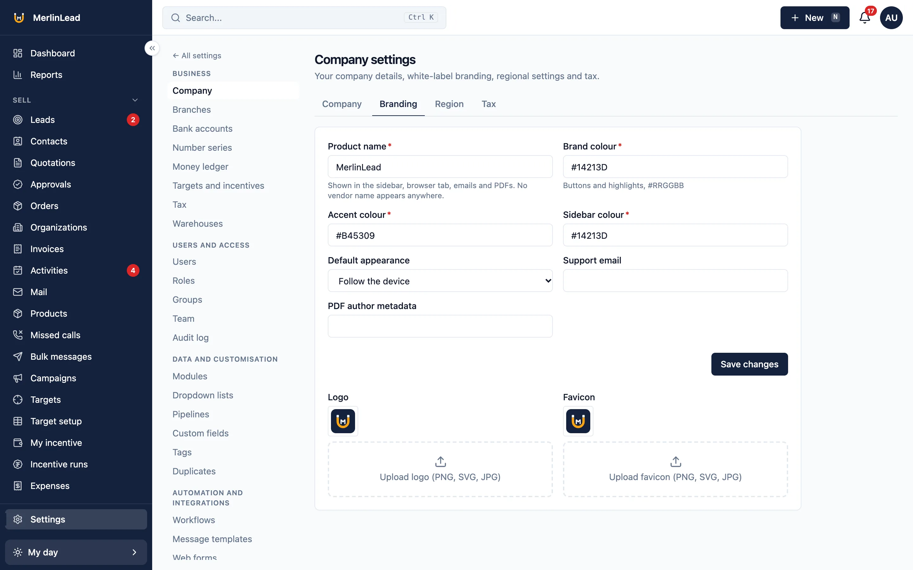
Task: Click the current Logo thumbnail
Action: pyautogui.click(x=343, y=421)
